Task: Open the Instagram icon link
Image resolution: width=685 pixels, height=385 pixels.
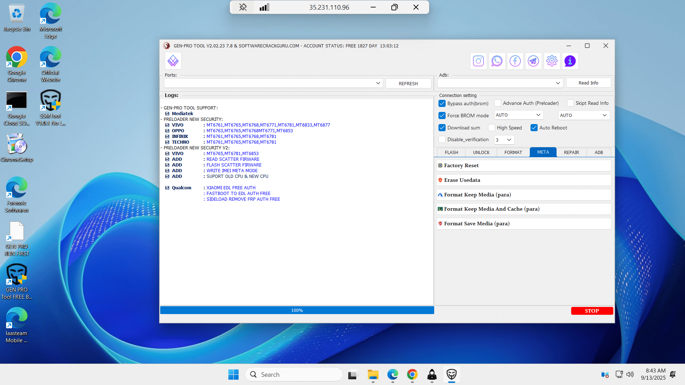Action: point(478,61)
